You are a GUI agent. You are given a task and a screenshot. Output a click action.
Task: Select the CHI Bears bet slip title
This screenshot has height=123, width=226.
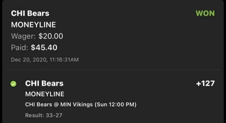tap(30, 13)
